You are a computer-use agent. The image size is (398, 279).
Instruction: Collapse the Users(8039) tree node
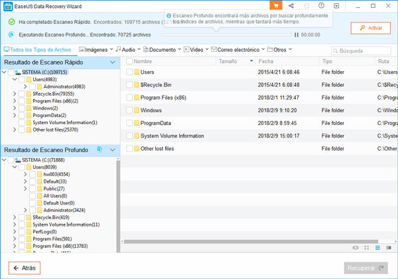15,167
